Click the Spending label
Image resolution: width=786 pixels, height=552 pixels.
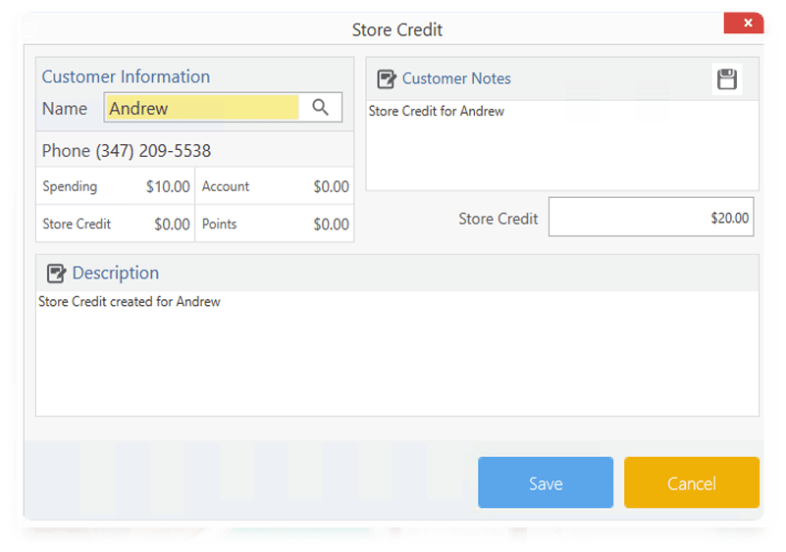[x=70, y=187]
